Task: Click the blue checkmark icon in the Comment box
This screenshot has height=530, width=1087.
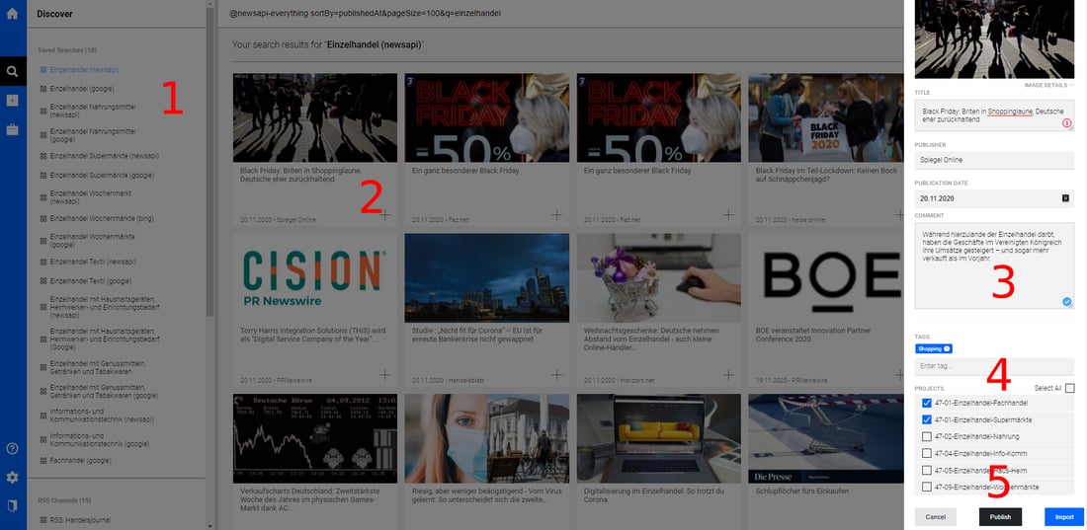Action: (x=1066, y=301)
